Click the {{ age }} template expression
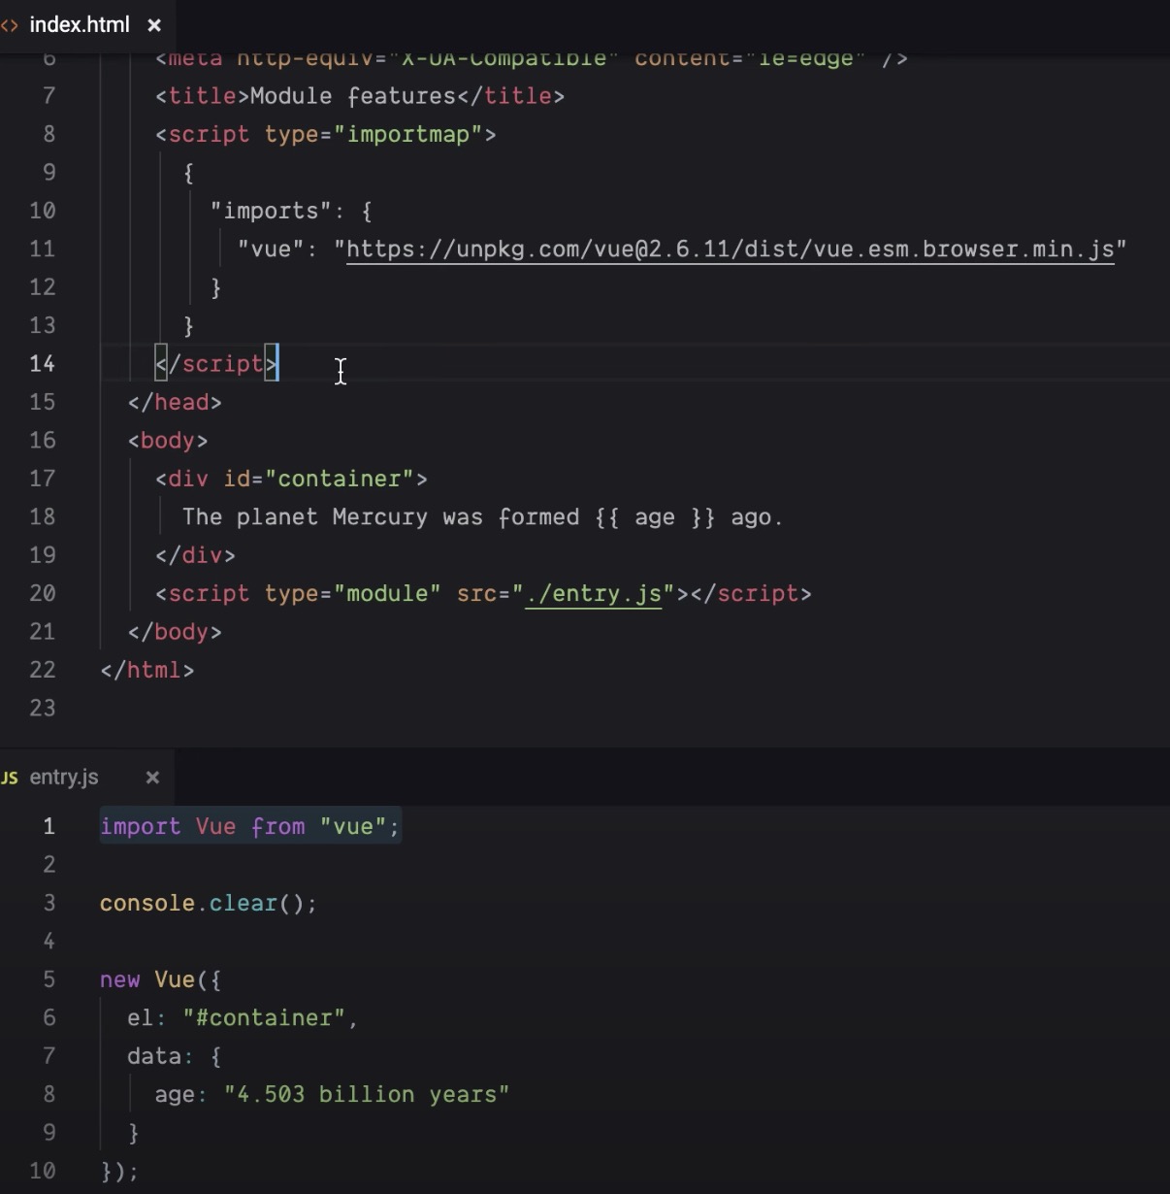Screen dimensions: 1170x1194 point(655,517)
